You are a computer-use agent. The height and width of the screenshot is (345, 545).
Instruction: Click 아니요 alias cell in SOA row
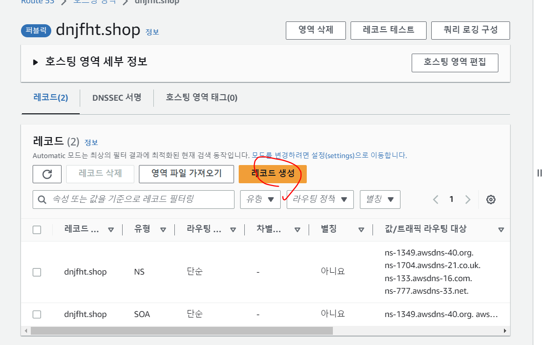(332, 314)
